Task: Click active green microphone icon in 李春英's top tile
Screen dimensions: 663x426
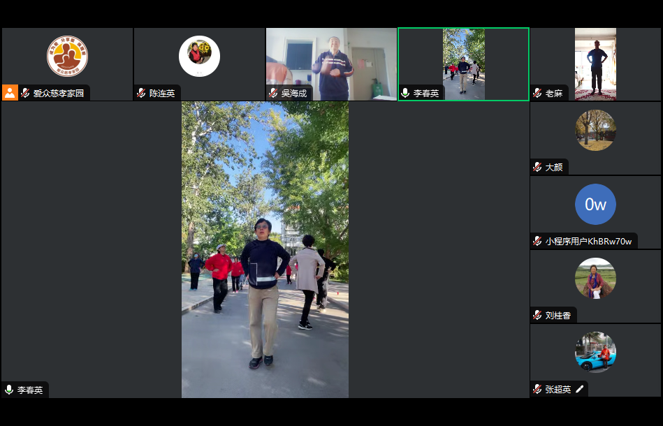Action: click(405, 93)
